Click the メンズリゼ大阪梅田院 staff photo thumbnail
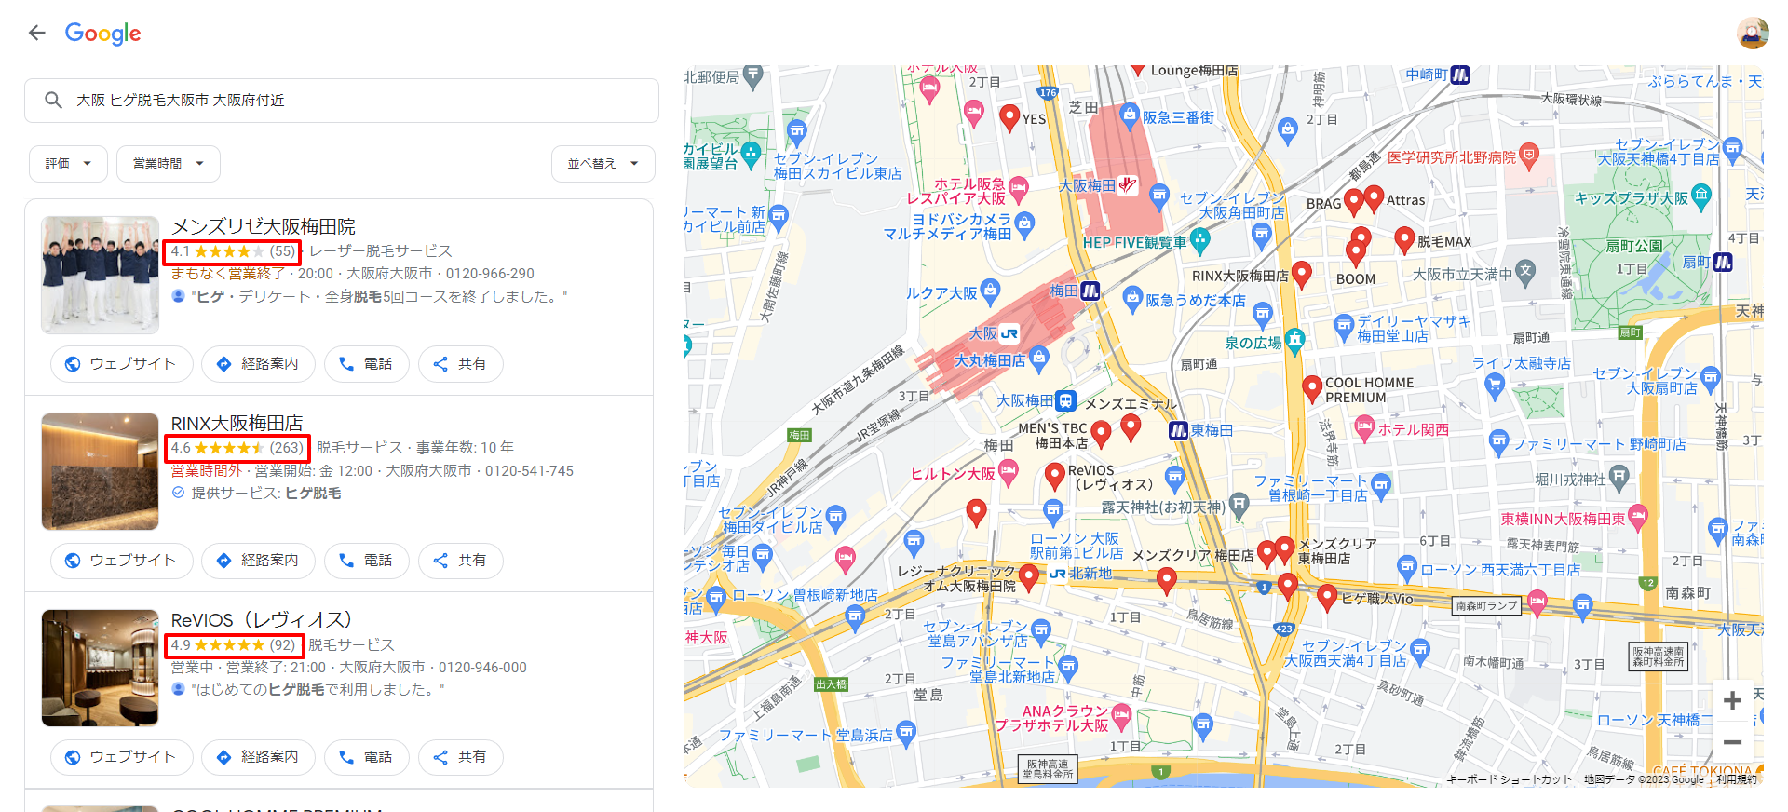This screenshot has width=1788, height=812. click(x=101, y=275)
